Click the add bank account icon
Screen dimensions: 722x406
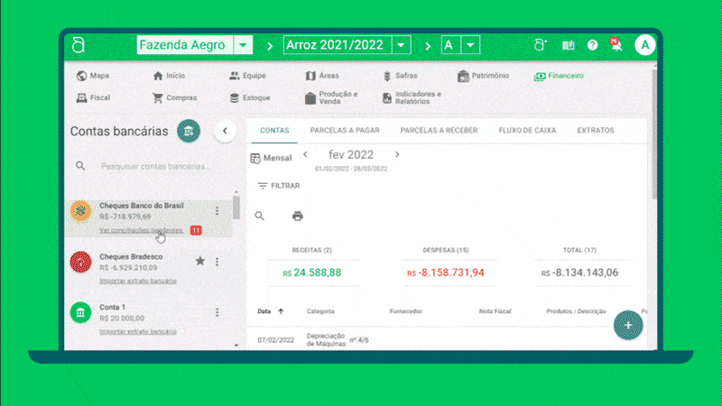189,131
